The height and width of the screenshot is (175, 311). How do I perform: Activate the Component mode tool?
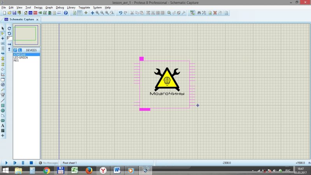pos(3,33)
